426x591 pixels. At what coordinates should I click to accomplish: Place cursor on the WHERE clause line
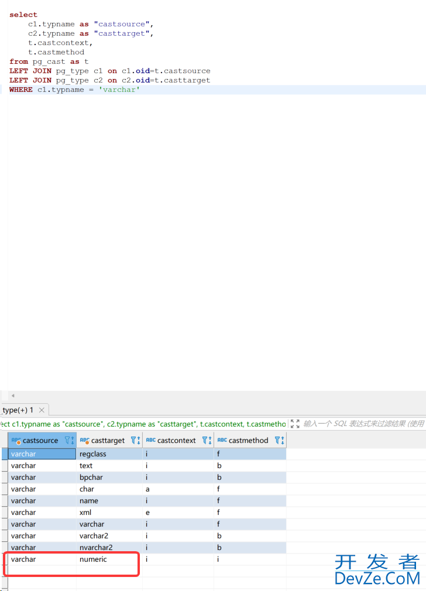tap(176, 90)
